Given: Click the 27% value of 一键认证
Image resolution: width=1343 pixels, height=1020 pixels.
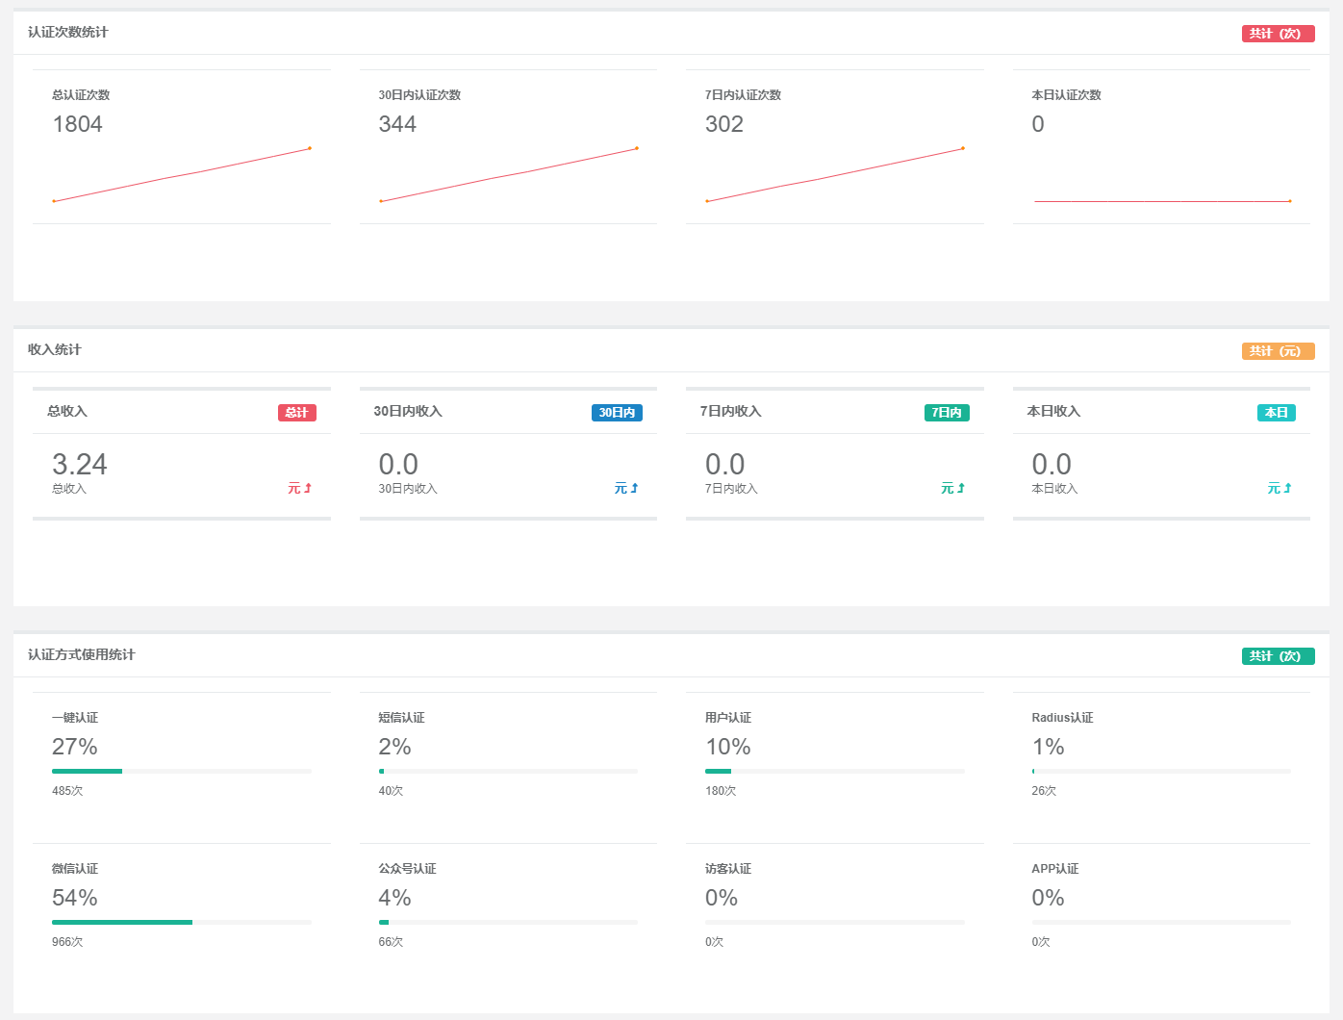Looking at the screenshot, I should click(75, 747).
